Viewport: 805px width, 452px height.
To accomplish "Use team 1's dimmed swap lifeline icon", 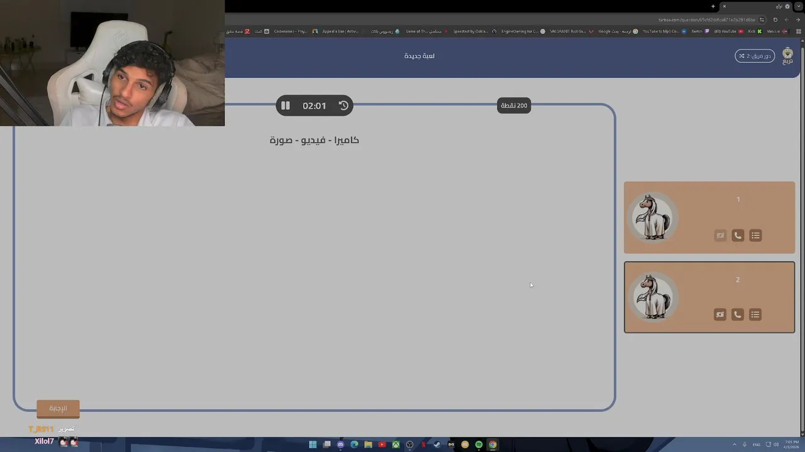I will [720, 235].
